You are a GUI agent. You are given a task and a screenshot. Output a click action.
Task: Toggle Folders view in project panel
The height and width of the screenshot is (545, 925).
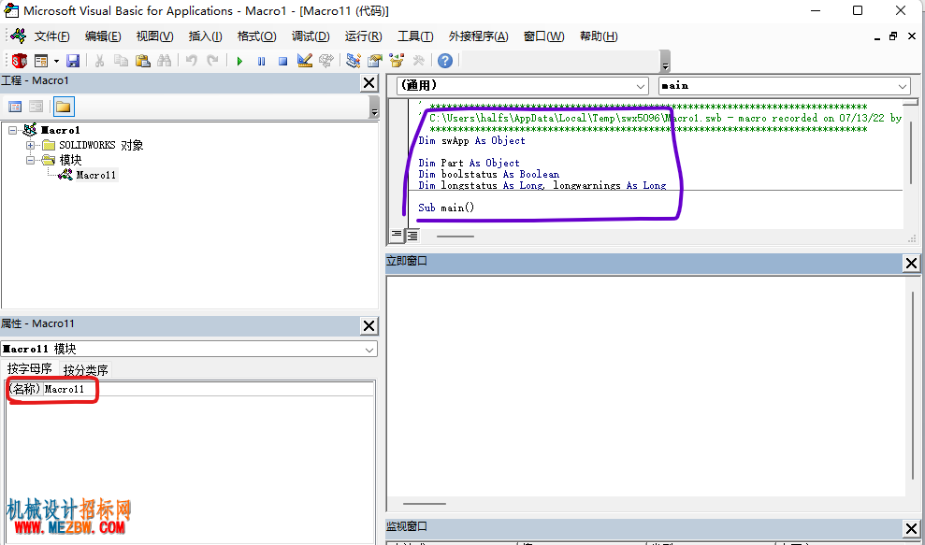click(63, 107)
